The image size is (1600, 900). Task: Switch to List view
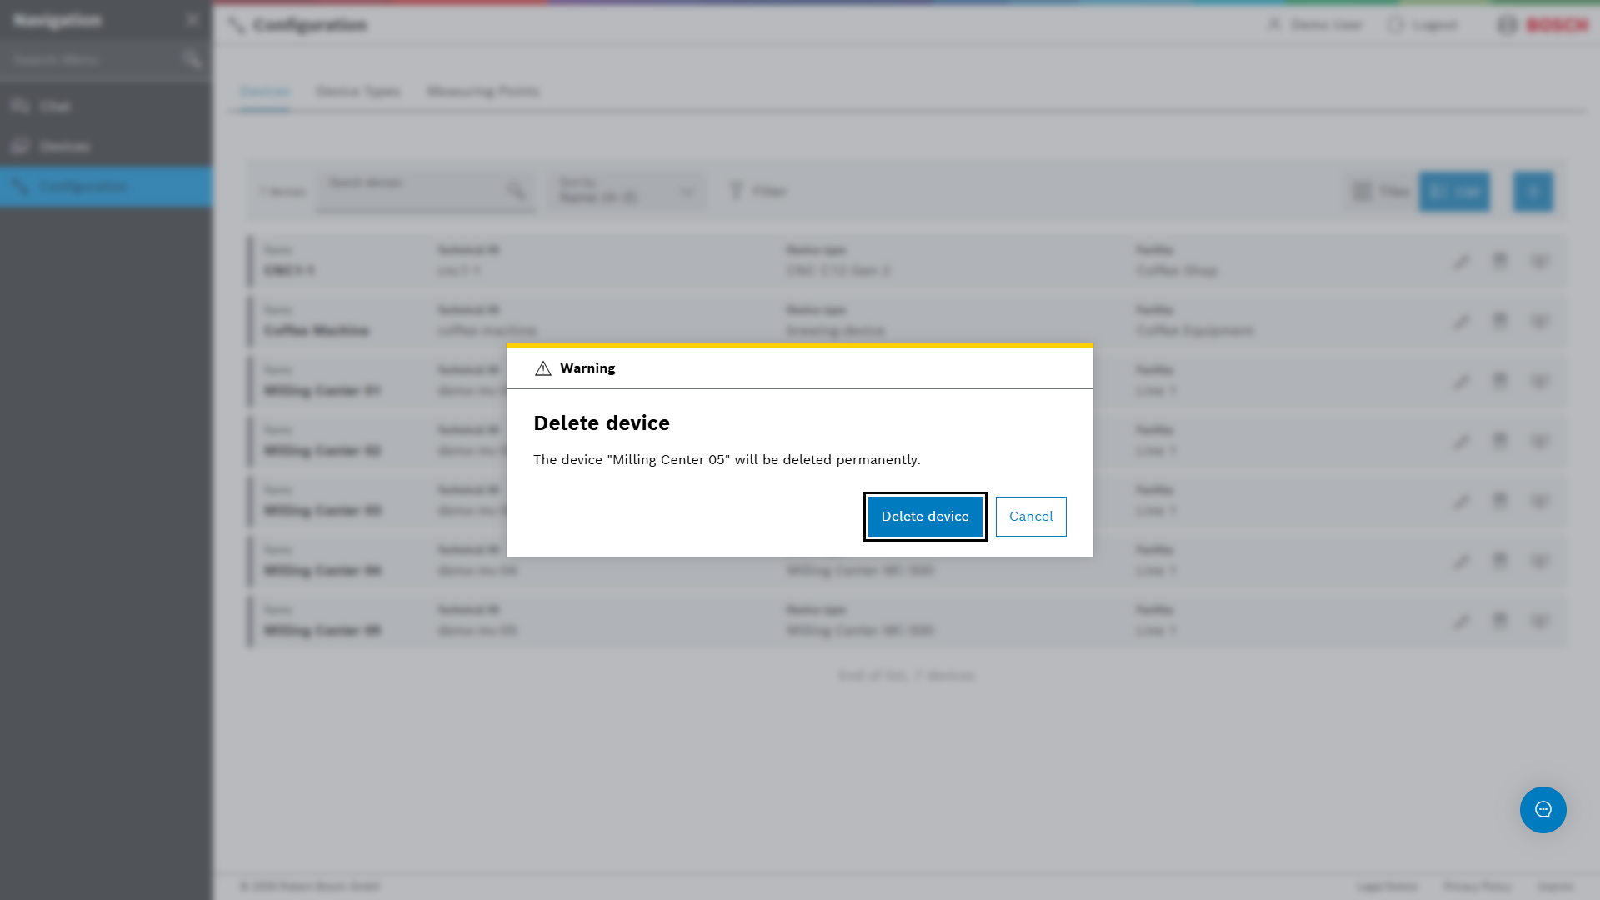(x=1454, y=192)
